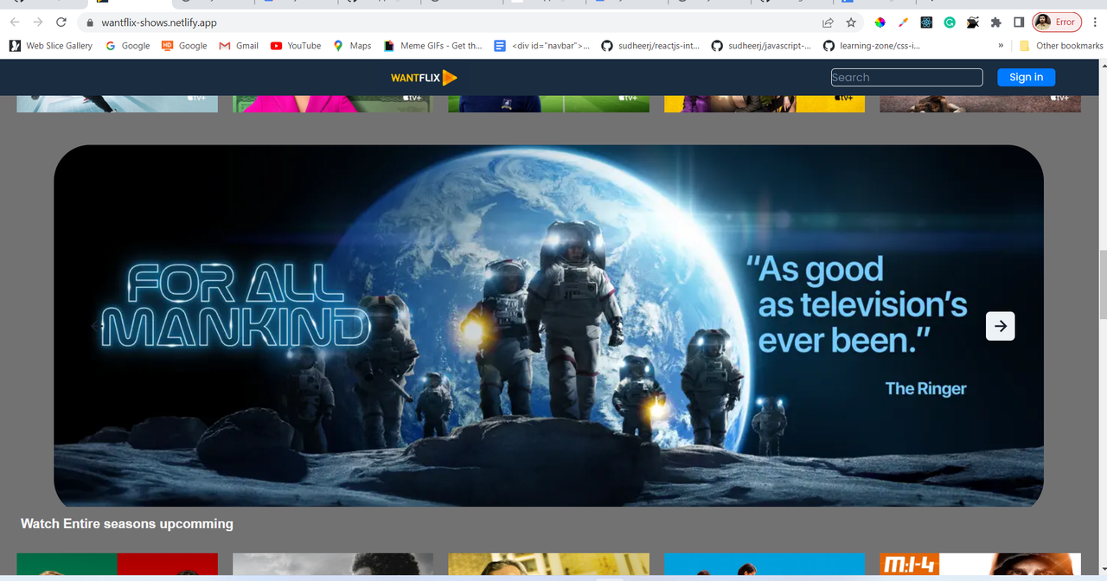Viewport: 1107px width, 581px height.
Task: Open the YouTube bookmark
Action: coord(296,46)
